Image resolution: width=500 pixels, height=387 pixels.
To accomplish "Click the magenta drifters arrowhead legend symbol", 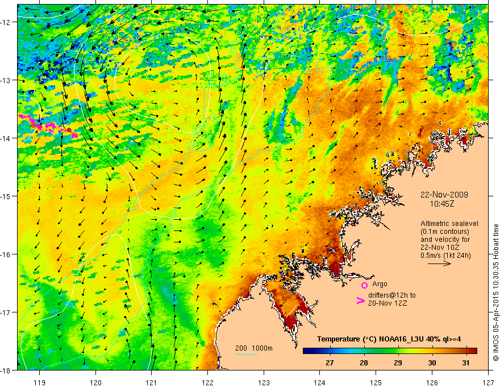I will coord(360,300).
